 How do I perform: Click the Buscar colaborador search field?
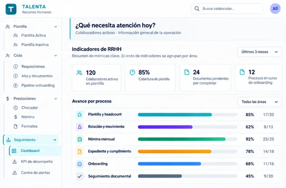click(227, 9)
